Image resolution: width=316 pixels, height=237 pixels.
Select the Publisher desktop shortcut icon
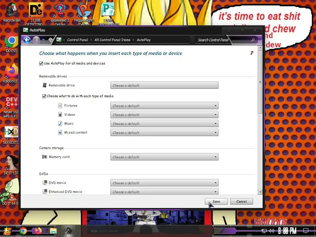click(x=108, y=10)
